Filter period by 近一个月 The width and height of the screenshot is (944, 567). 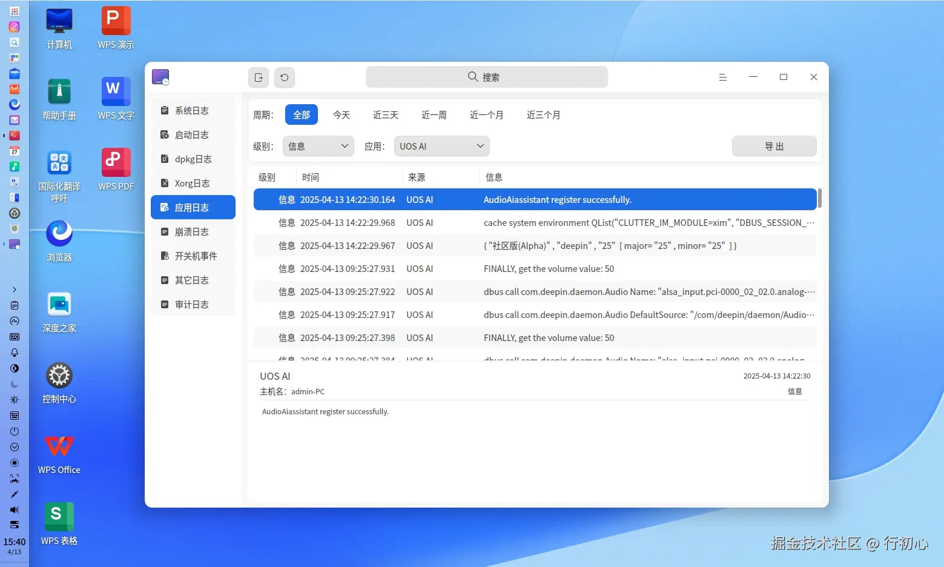[x=487, y=114]
